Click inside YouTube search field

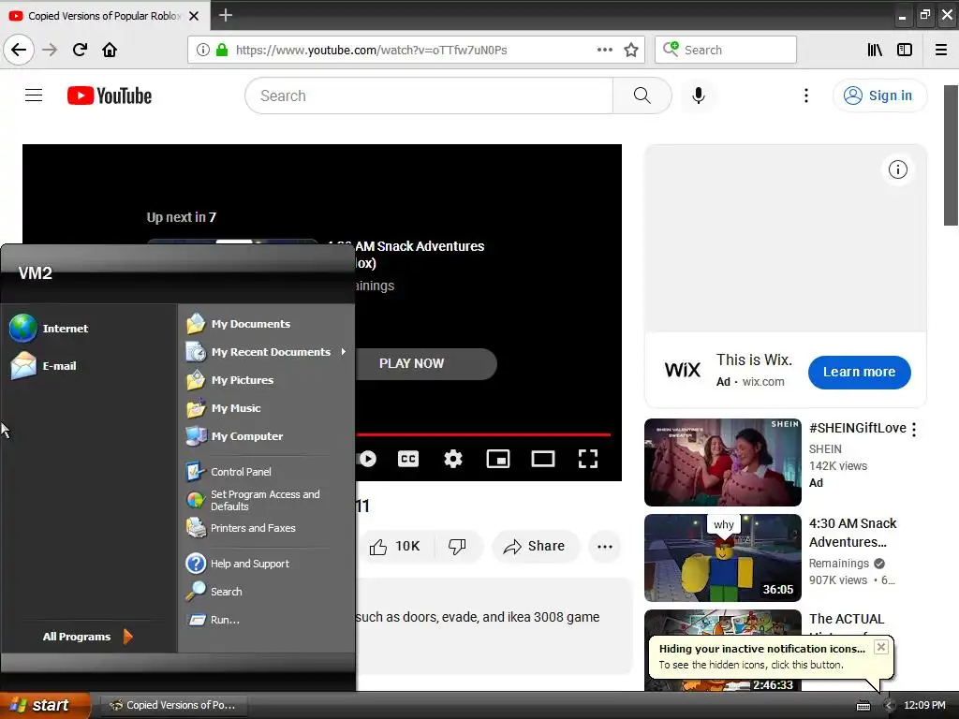[429, 95]
